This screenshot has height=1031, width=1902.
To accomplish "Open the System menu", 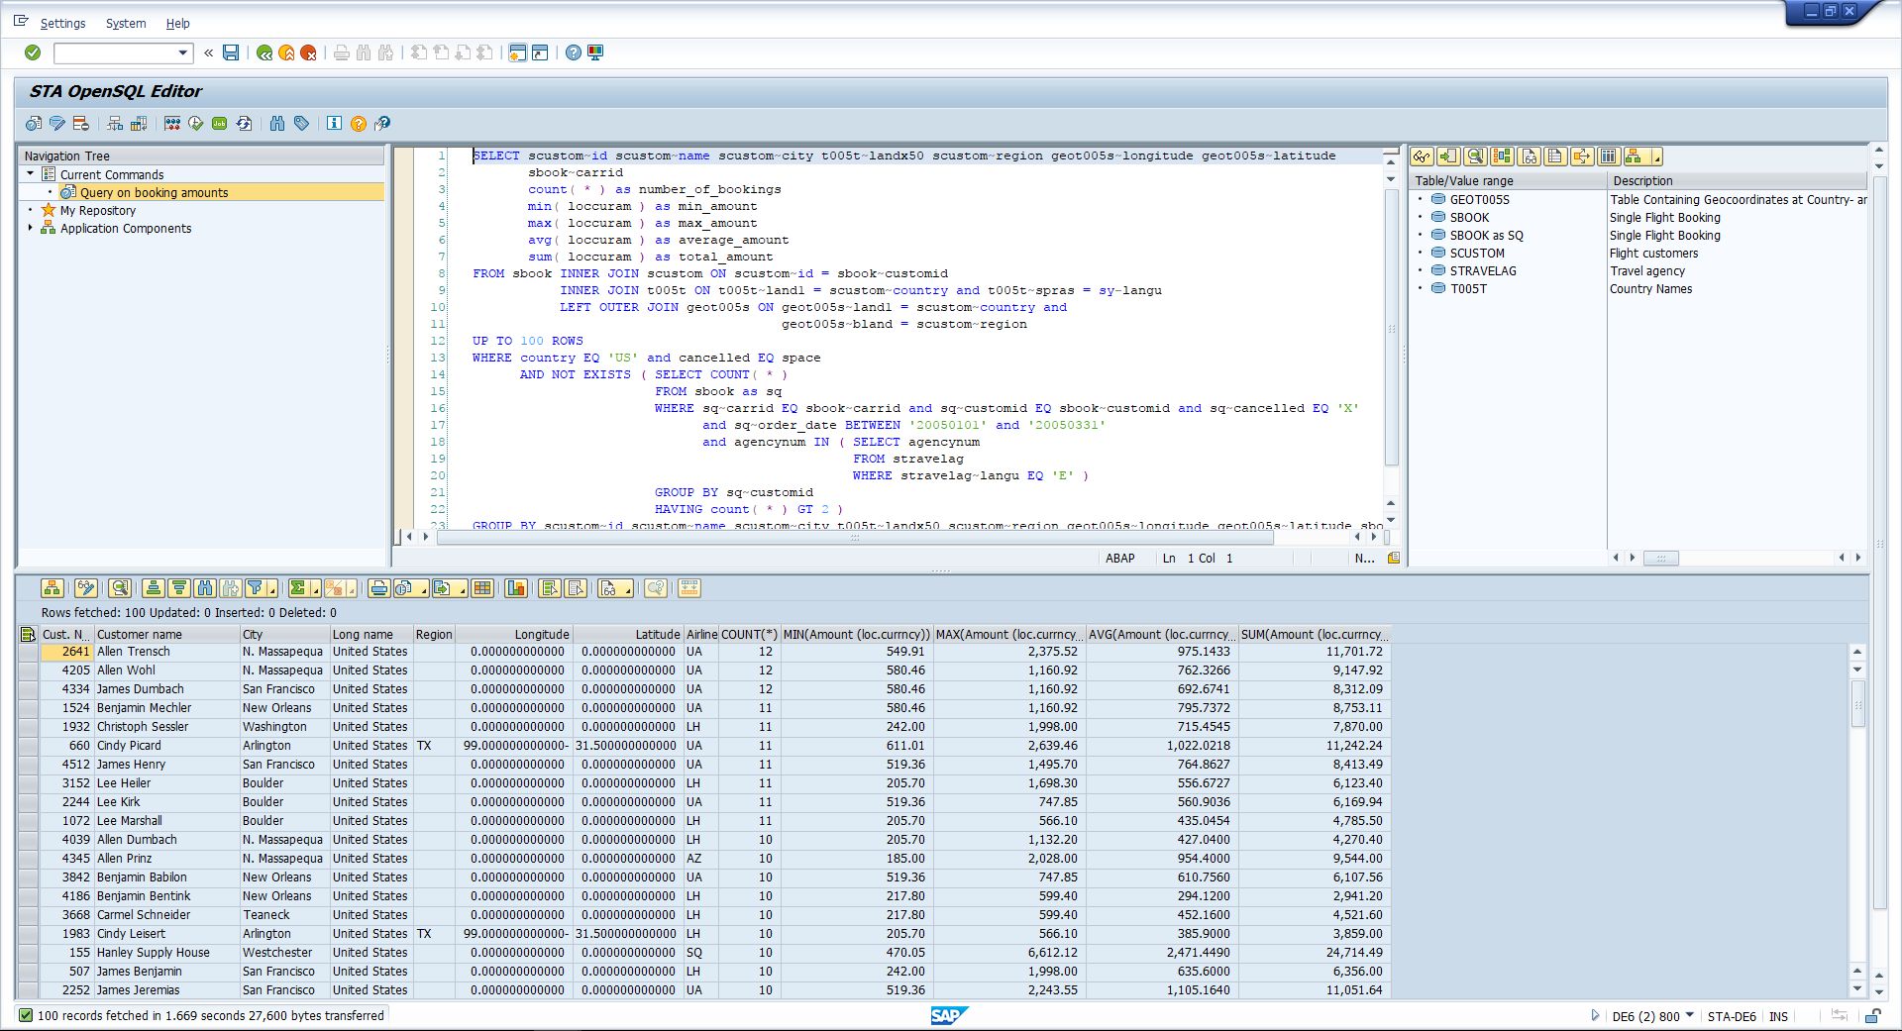I will (x=126, y=23).
